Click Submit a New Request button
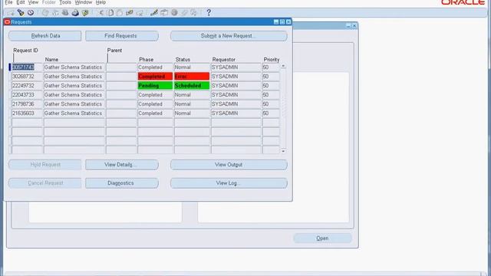491x276 pixels. point(229,36)
